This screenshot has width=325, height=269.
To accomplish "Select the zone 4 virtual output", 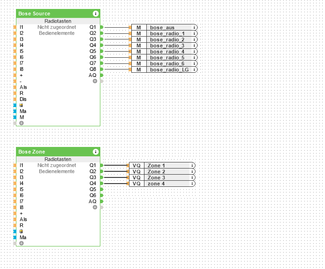I will tap(162, 184).
